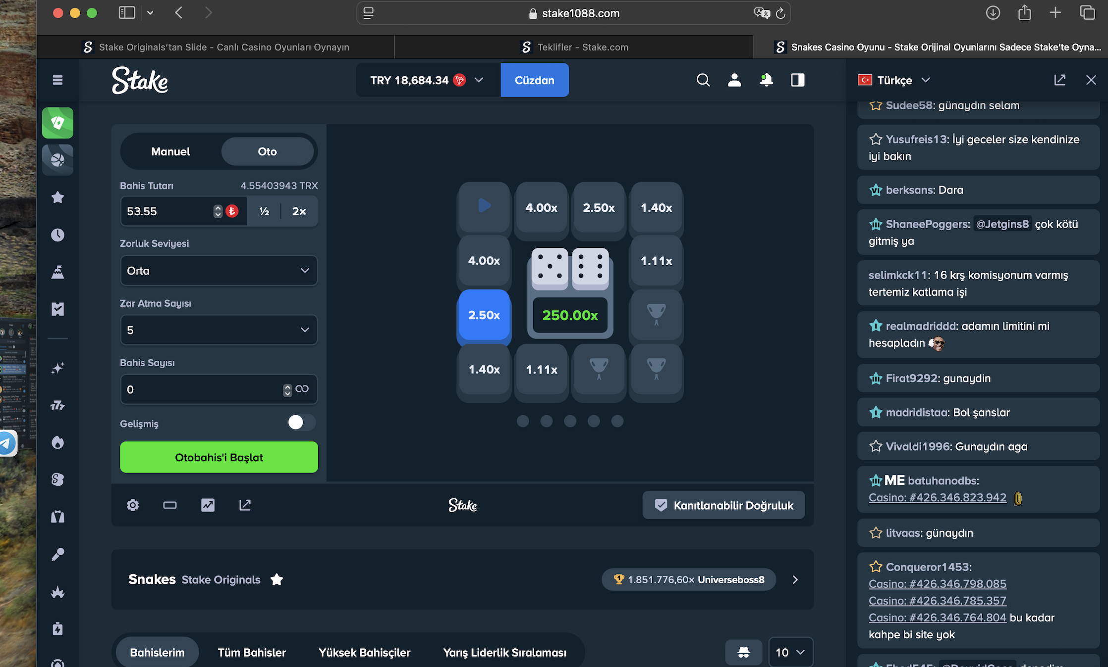Pop out the game window icon
This screenshot has height=667, width=1108.
click(245, 505)
